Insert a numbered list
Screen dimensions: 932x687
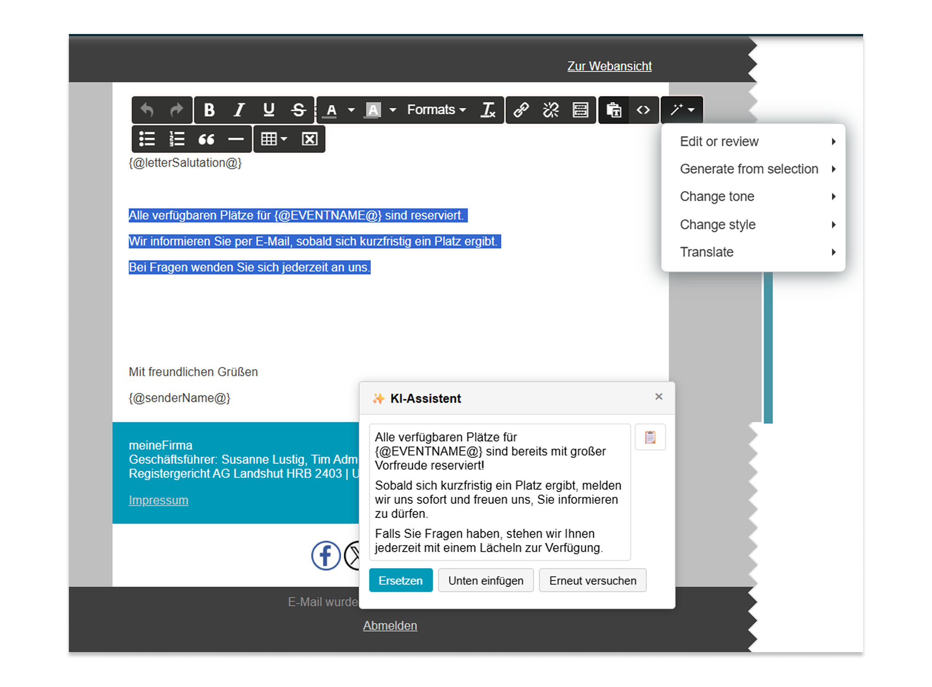pyautogui.click(x=177, y=139)
